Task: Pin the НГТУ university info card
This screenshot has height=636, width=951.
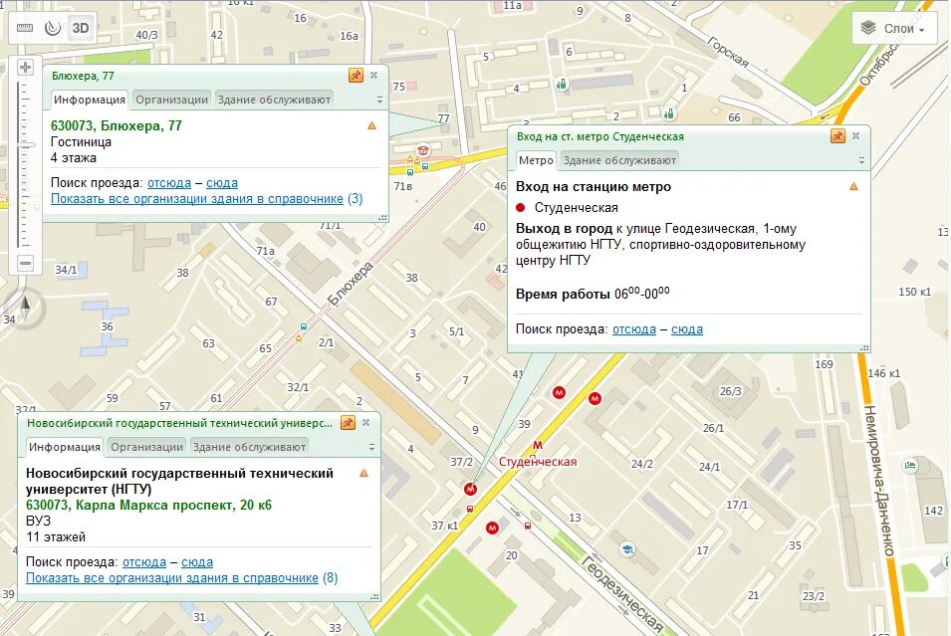Action: (348, 423)
